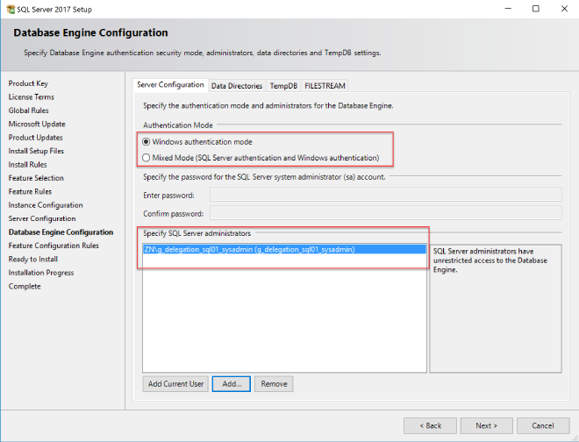Switch to the FILESTREAM tab
This screenshot has width=579, height=442.
pos(325,86)
